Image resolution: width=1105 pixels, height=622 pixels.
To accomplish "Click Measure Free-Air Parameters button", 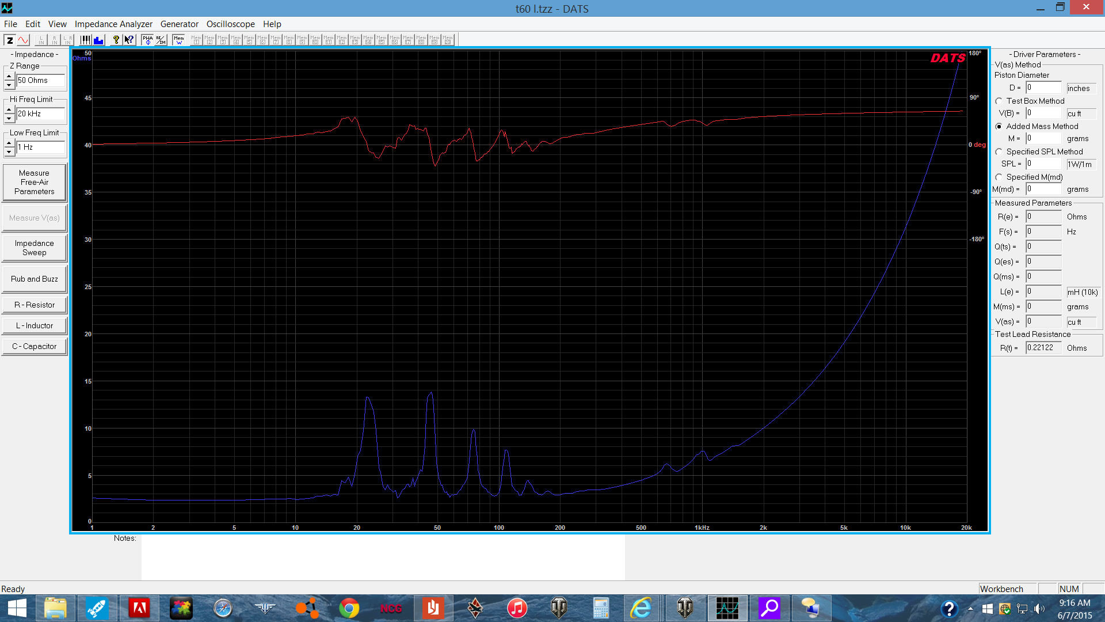I will pyautogui.click(x=35, y=182).
